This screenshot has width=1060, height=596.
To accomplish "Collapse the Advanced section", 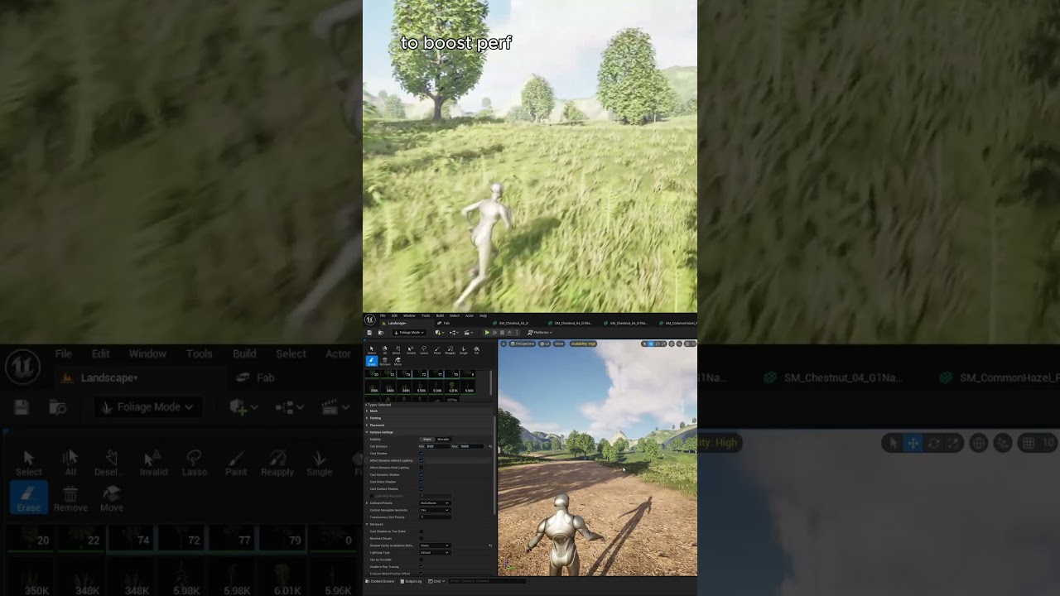I will point(367,524).
